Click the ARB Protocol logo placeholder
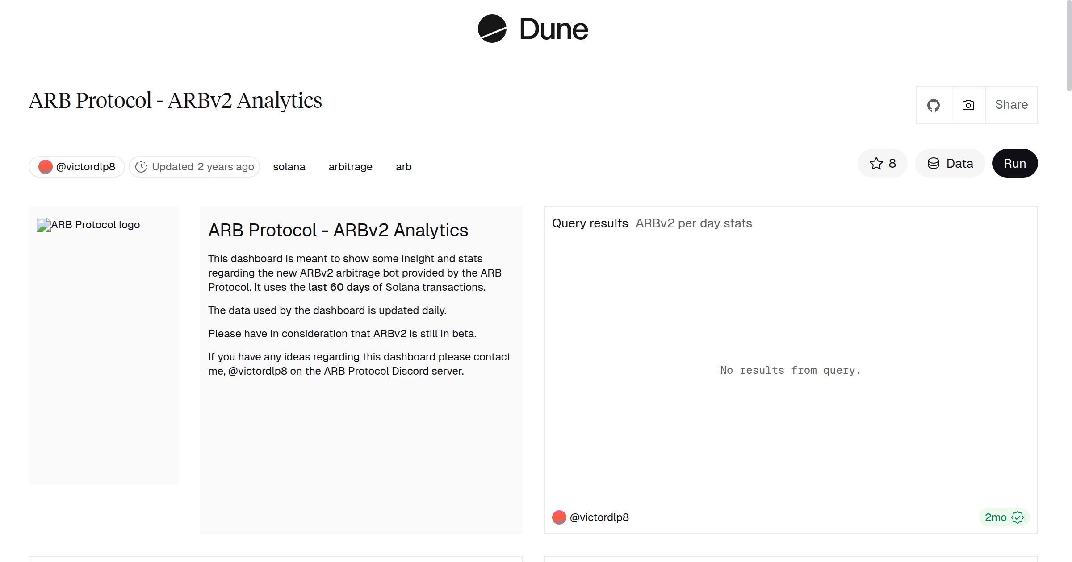 tap(88, 224)
